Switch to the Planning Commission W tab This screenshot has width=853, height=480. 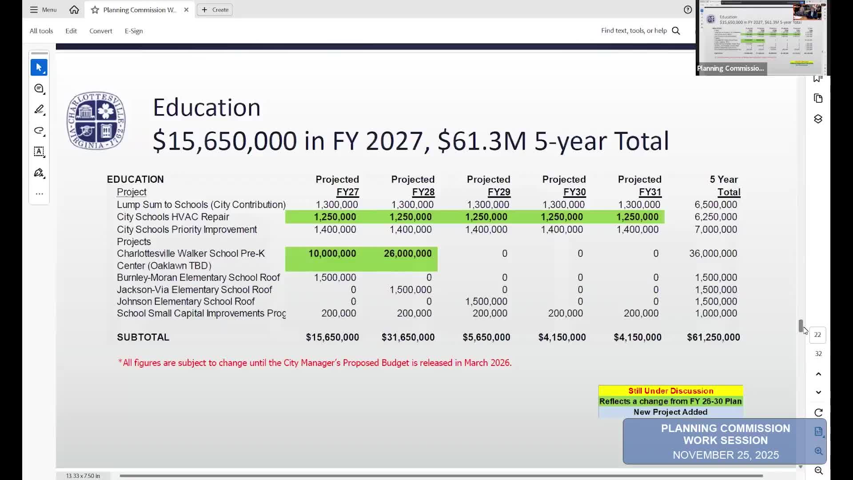click(x=138, y=9)
